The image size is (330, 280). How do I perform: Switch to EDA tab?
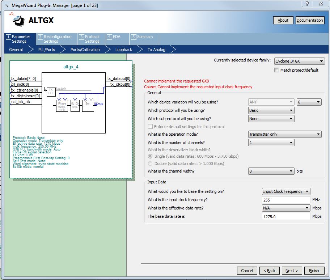click(x=117, y=39)
